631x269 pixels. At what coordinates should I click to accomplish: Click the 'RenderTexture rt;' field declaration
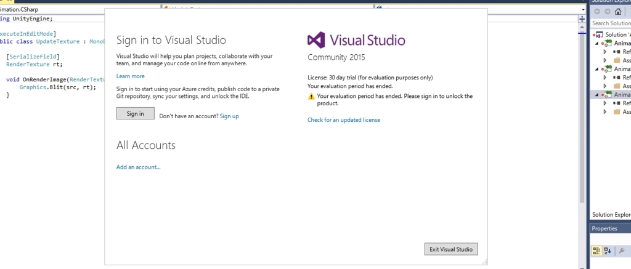click(35, 65)
